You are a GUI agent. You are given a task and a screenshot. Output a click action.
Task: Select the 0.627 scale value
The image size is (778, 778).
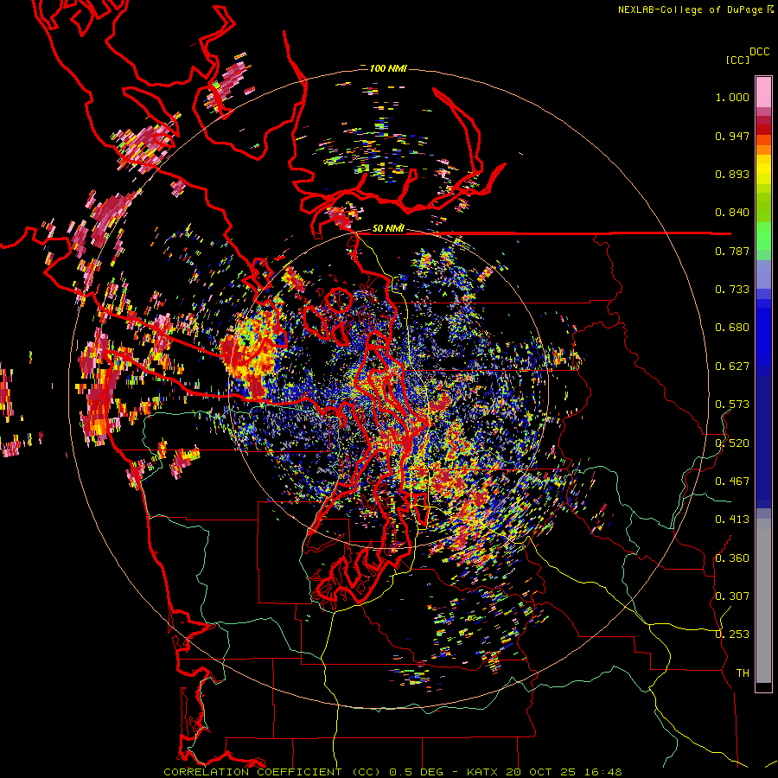(x=732, y=367)
